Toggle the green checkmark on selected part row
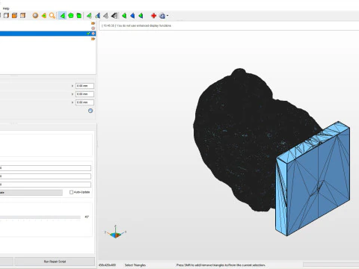Image resolution: width=359 pixels, height=269 pixels. point(88,34)
